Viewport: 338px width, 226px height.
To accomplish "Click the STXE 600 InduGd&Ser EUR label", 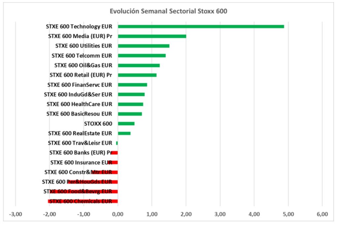I will click(78, 95).
